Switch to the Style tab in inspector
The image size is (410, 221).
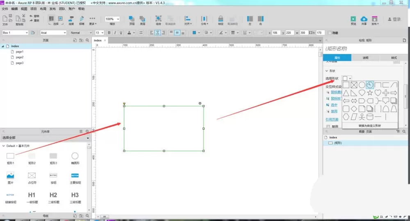click(394, 58)
